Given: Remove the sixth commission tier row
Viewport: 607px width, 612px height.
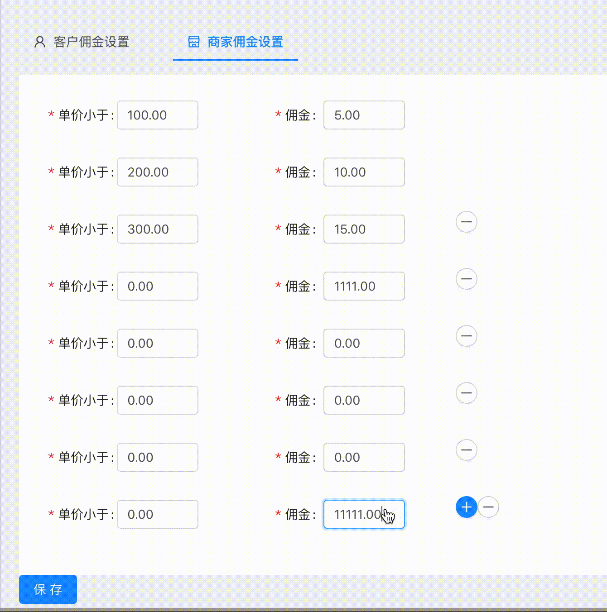Looking at the screenshot, I should click(x=466, y=393).
